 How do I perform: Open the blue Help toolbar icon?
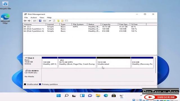pyautogui.click(x=40, y=21)
